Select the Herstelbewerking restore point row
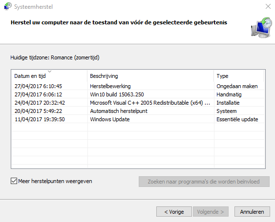The height and width of the screenshot is (222, 275). coord(138,86)
